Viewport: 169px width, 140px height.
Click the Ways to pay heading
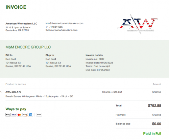tap(16, 109)
